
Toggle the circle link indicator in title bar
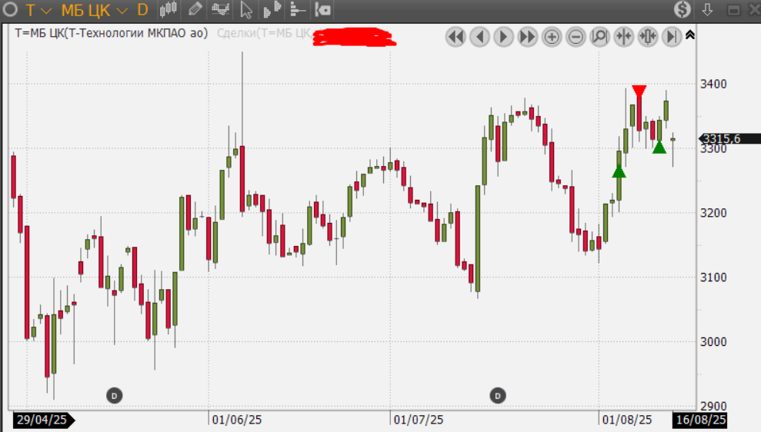point(12,10)
